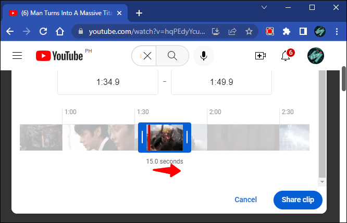
Task: Click the magnifier search button
Action: pos(172,56)
